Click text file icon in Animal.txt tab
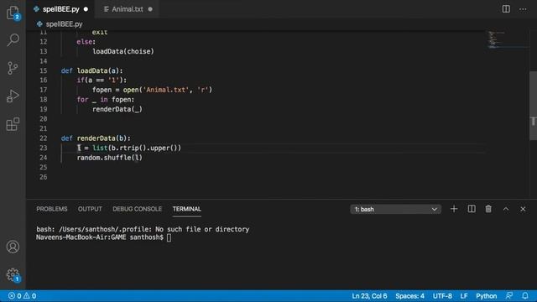Screen dimensions: 537x302 click(x=107, y=9)
